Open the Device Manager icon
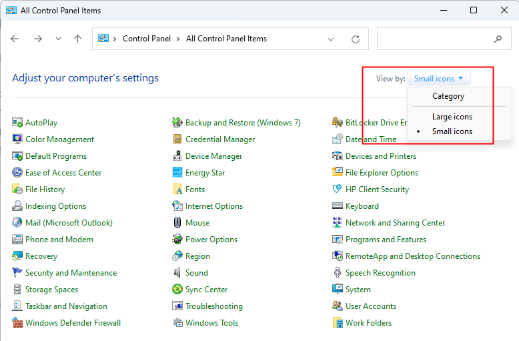This screenshot has width=519, height=341. pos(177,156)
